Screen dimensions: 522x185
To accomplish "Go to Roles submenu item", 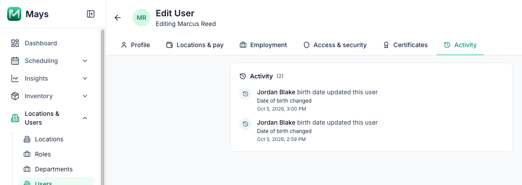I will [x=56, y=154].
